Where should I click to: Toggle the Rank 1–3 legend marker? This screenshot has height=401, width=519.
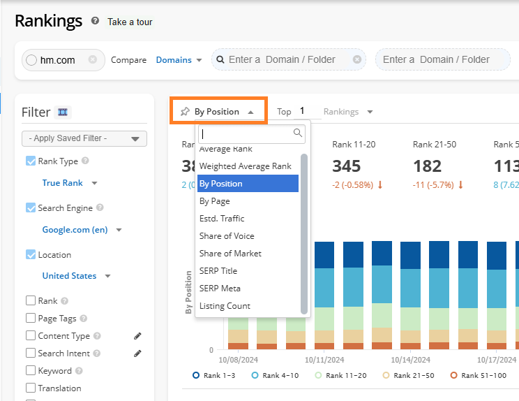196,375
